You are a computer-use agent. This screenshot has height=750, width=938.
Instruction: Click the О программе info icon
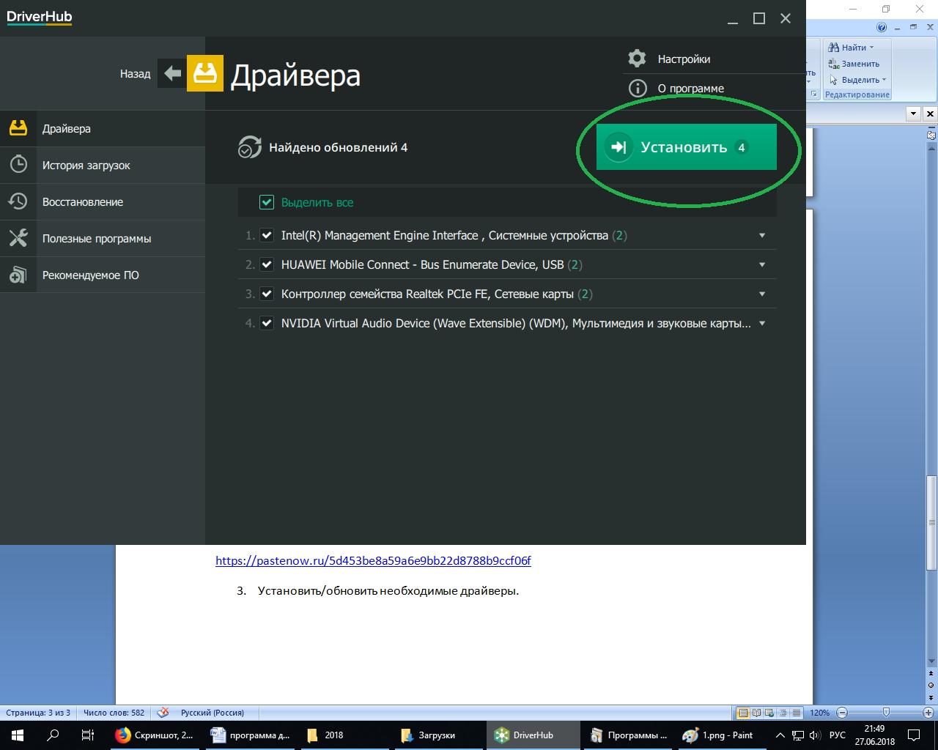tap(638, 89)
